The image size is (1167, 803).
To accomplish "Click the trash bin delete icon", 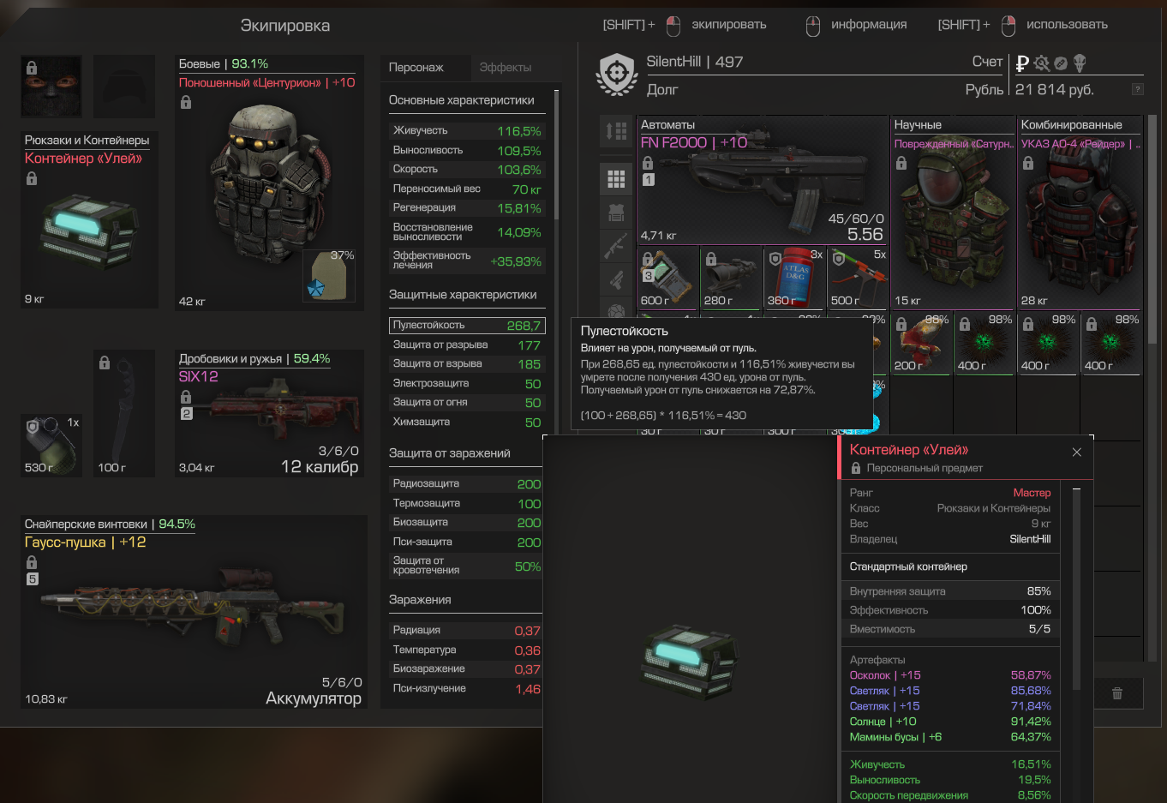I will pos(1117,693).
